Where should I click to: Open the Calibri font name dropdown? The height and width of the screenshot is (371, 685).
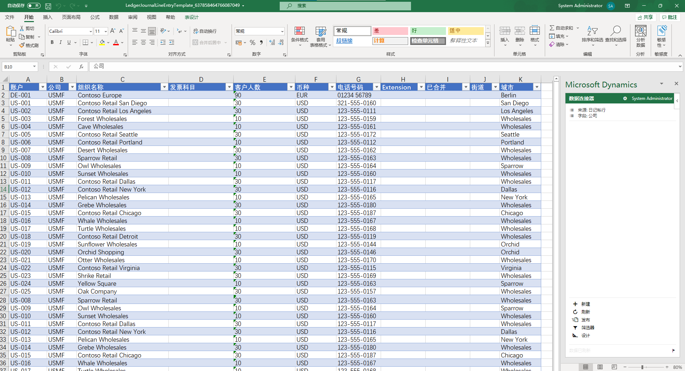tap(91, 31)
